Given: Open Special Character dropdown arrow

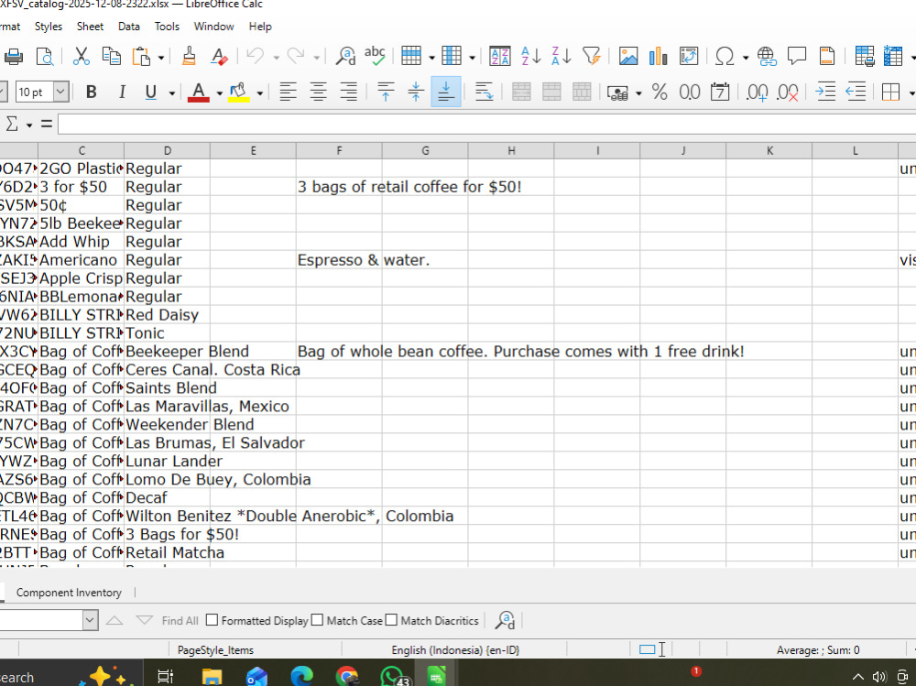Looking at the screenshot, I should pyautogui.click(x=746, y=58).
